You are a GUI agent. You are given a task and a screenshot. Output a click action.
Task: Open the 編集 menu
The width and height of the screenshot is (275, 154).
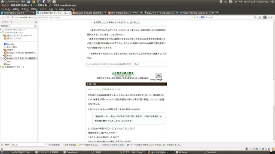[16, 9]
